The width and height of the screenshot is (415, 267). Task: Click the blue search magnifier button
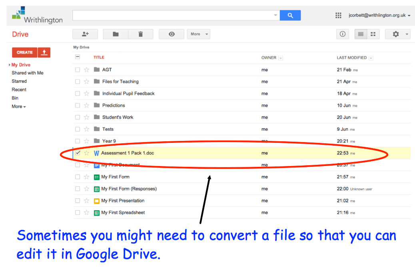290,15
